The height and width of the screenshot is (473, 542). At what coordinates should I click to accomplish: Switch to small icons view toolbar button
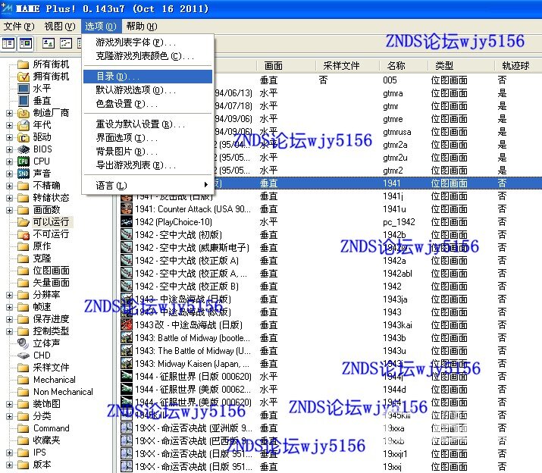66,43
